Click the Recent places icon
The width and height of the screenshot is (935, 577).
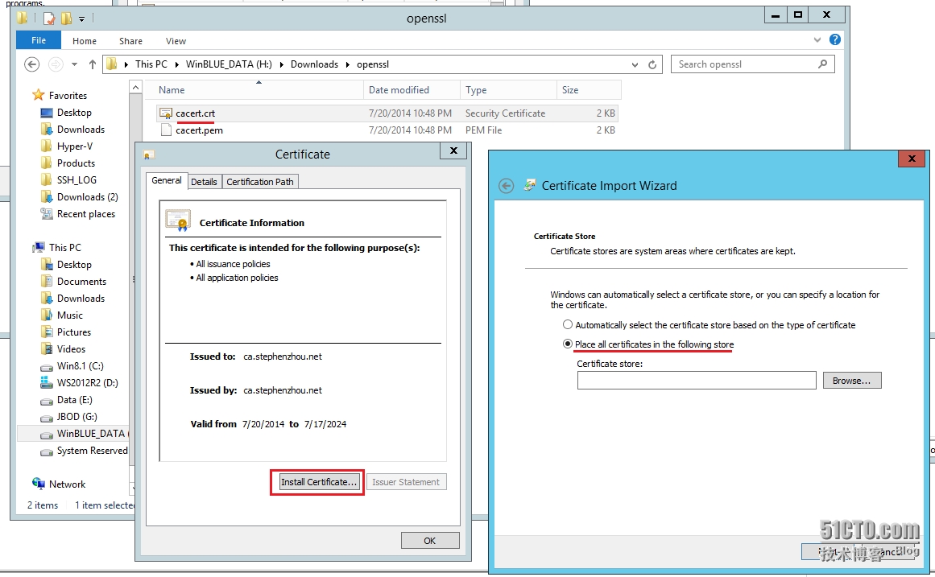point(47,213)
